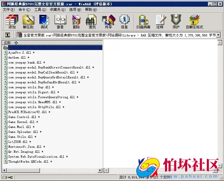224x181 pixels.
Task: Expand the address bar path dropdown
Action: click(x=218, y=35)
